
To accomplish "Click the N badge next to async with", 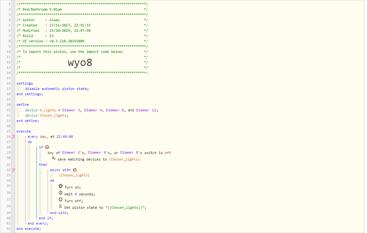I will [x=74, y=170].
